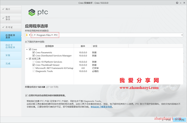
Task: Collapse the Creo tree group
Action: (x=27, y=49)
